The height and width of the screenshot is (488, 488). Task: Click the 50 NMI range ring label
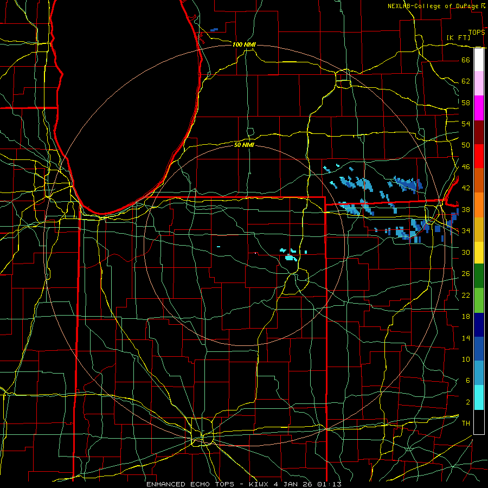(x=244, y=145)
